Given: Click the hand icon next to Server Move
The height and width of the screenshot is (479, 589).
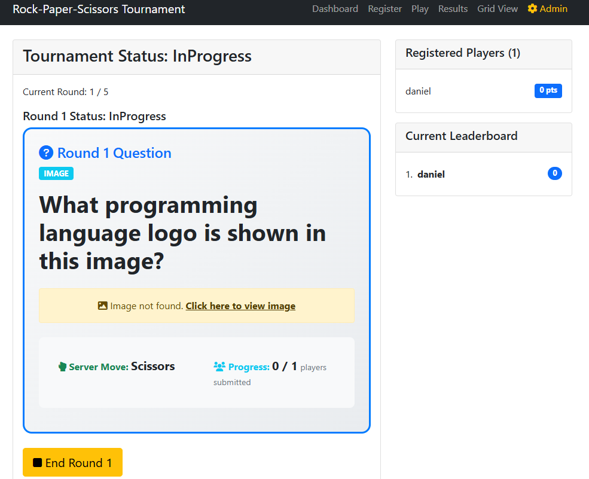Looking at the screenshot, I should point(62,367).
